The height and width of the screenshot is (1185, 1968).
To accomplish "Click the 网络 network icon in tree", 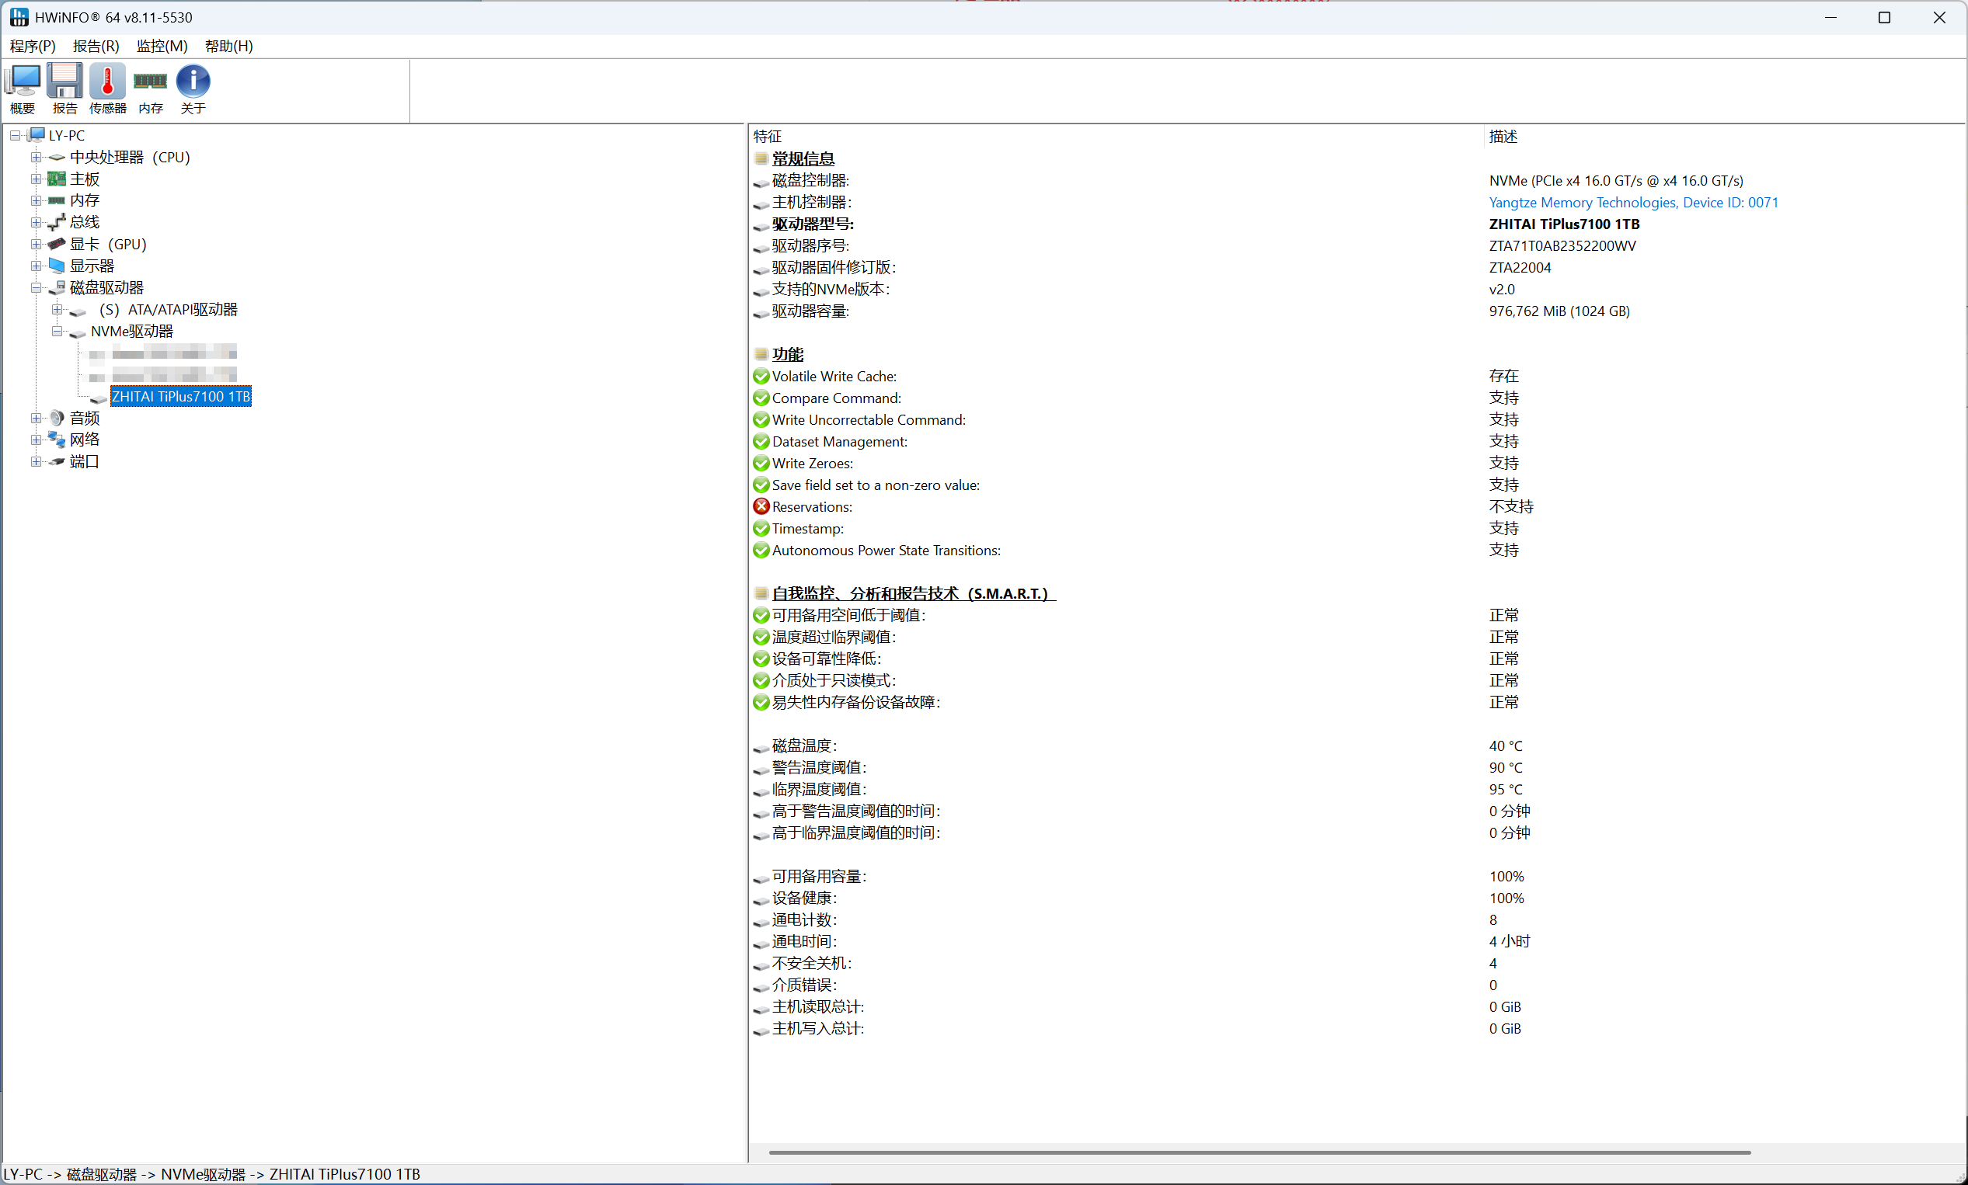I will coord(57,440).
